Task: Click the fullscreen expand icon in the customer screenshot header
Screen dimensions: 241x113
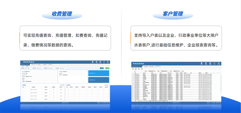Action: [x=214, y=63]
